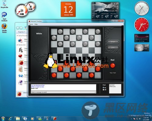152x121 pixels.
Task: Open the Windows Start menu orb
Action: pyautogui.click(x=3, y=119)
